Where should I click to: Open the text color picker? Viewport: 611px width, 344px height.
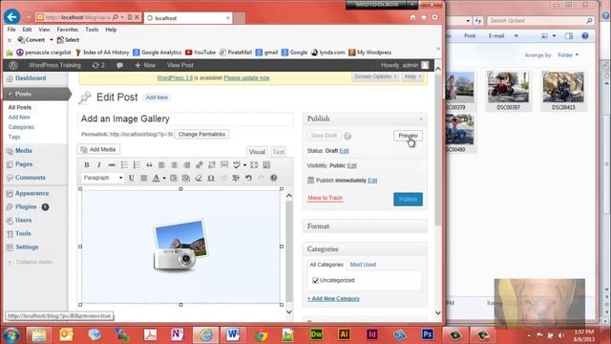coord(156,178)
